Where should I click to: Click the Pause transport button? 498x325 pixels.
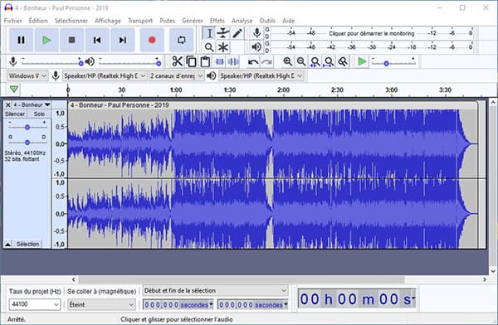[x=21, y=40]
